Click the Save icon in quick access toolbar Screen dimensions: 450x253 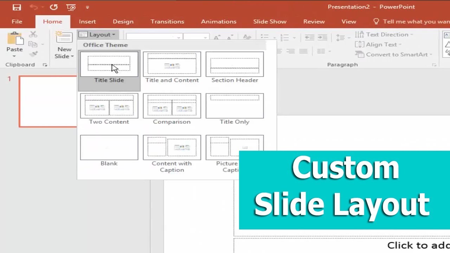17,7
